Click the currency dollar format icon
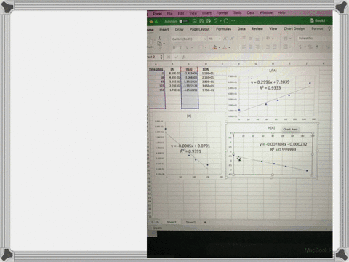This screenshot has height=262, width=349. (x=300, y=47)
